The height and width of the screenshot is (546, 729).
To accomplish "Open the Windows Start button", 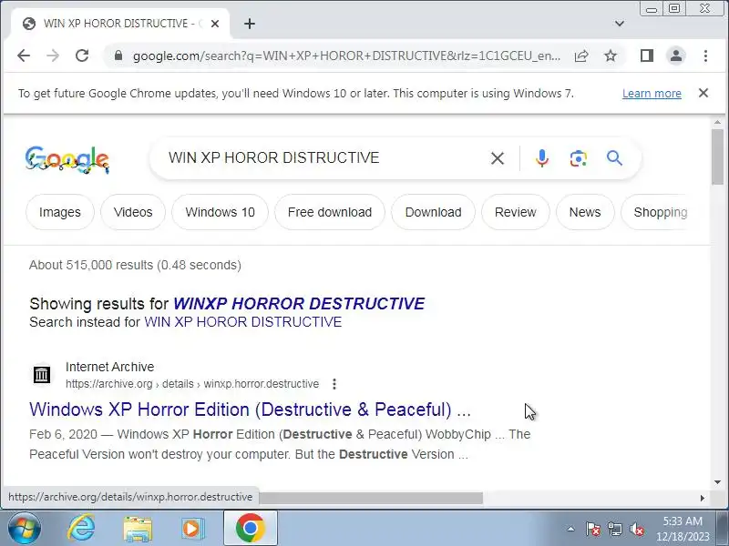I will (x=25, y=529).
